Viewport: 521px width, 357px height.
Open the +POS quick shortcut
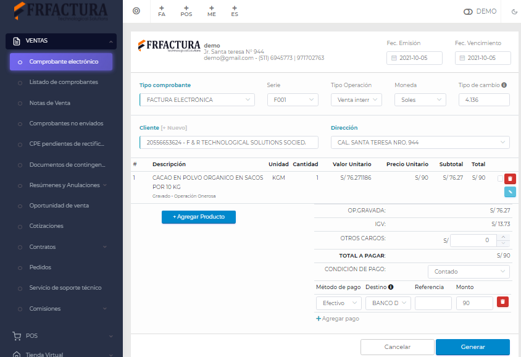coord(186,11)
